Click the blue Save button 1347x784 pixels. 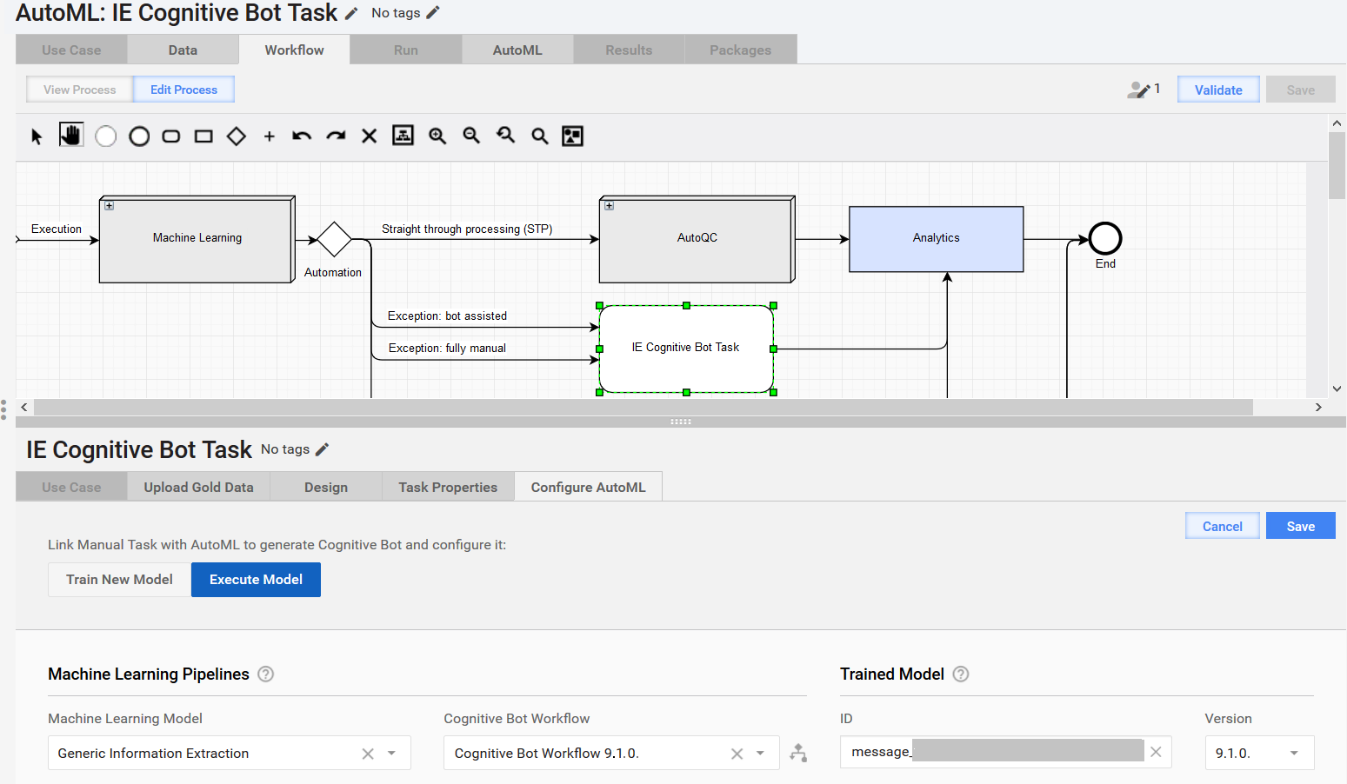click(1301, 526)
